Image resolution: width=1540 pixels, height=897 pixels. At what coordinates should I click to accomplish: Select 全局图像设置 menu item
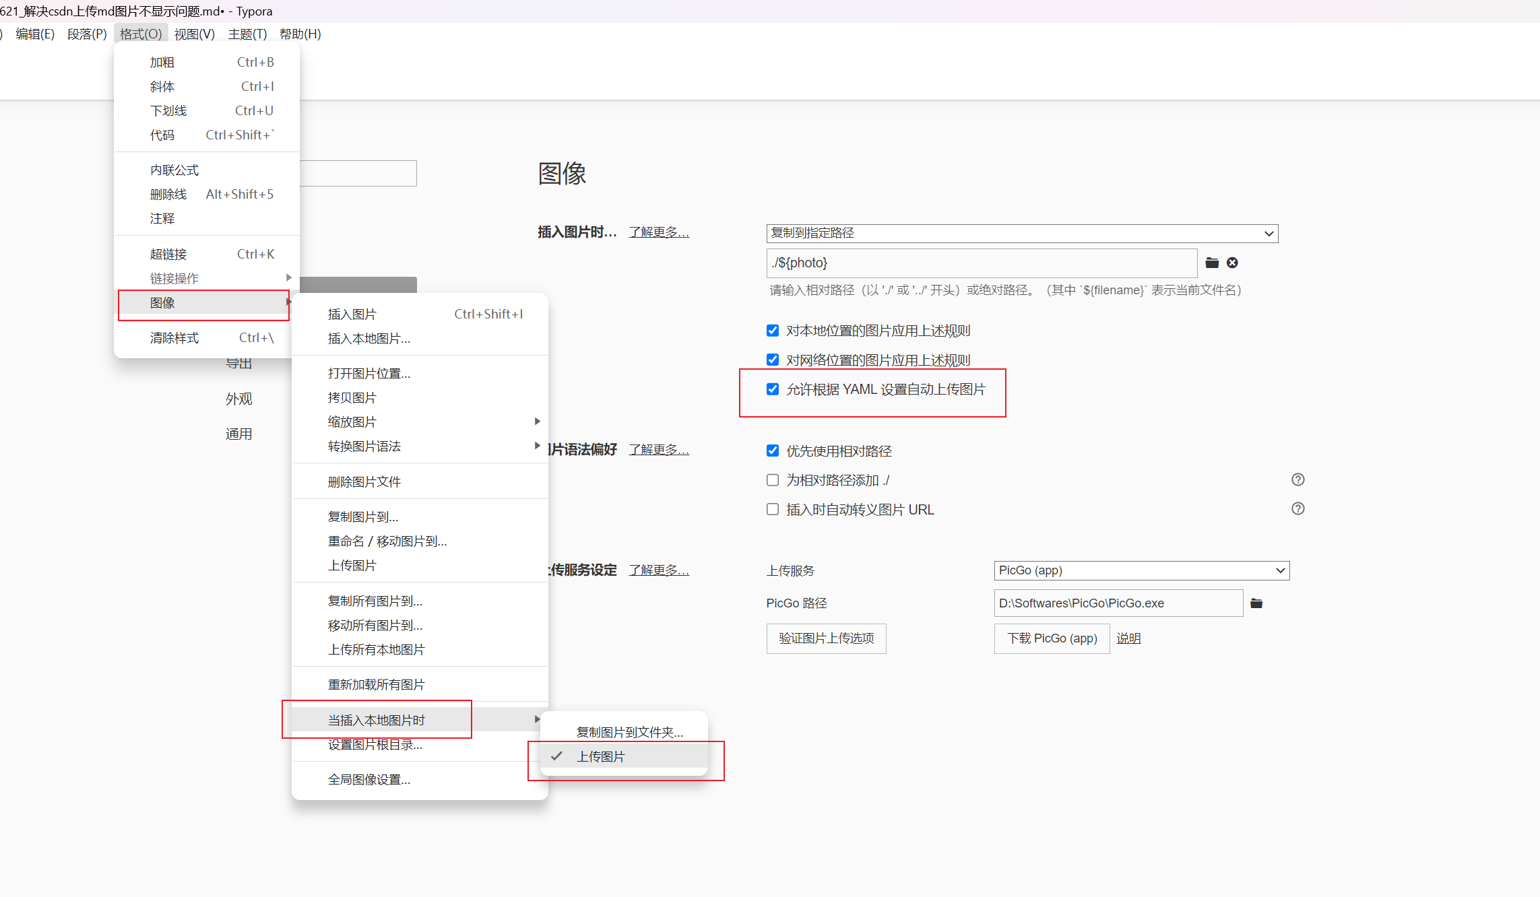pyautogui.click(x=369, y=779)
